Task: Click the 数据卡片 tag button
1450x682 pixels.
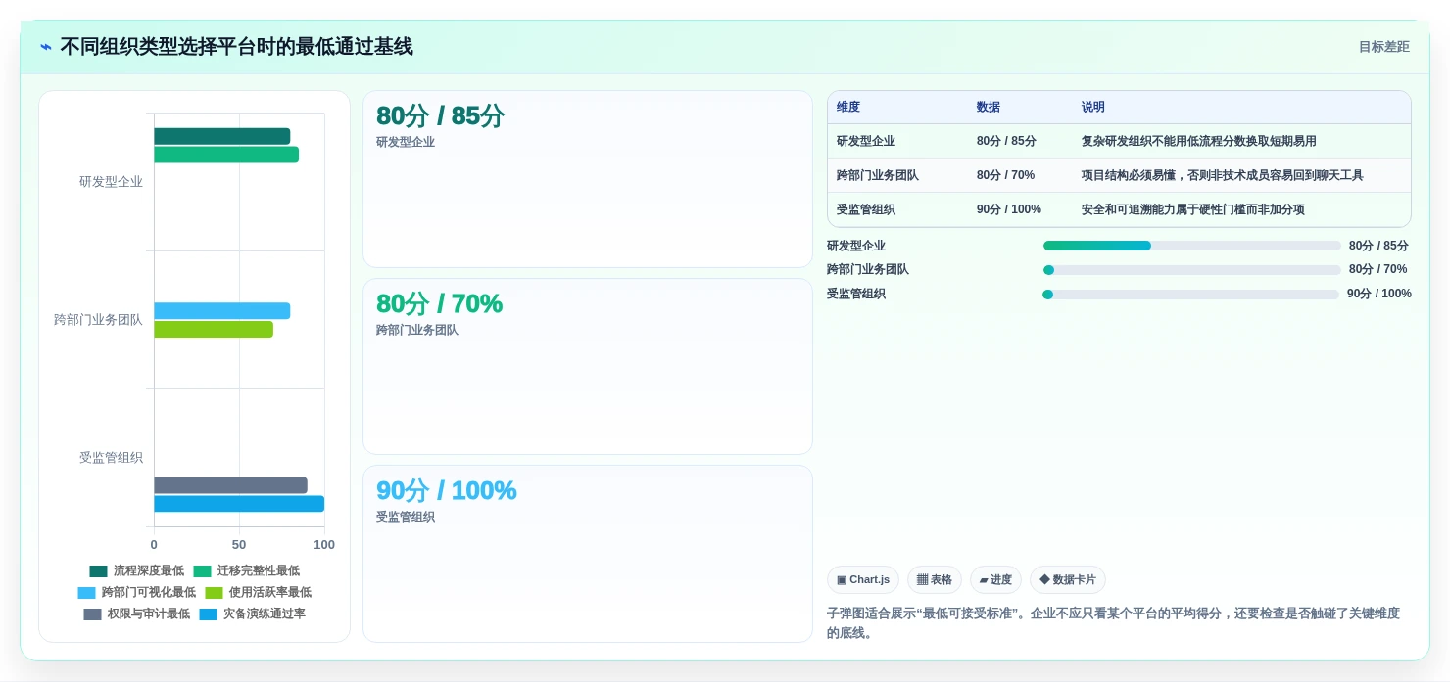Action: coord(1067,579)
